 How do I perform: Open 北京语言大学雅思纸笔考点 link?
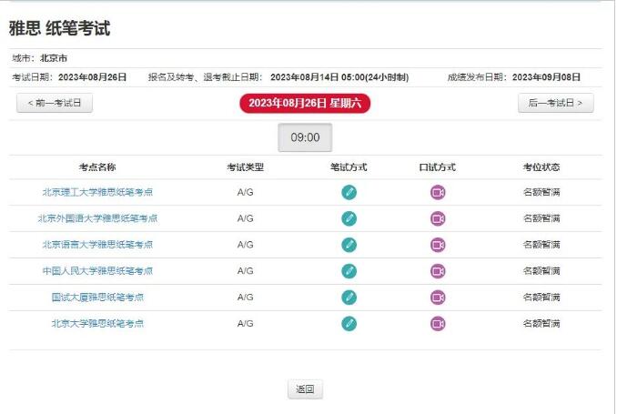coord(97,245)
